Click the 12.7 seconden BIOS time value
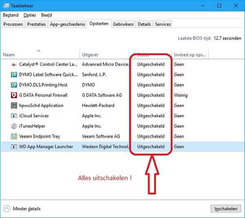 tap(227, 38)
